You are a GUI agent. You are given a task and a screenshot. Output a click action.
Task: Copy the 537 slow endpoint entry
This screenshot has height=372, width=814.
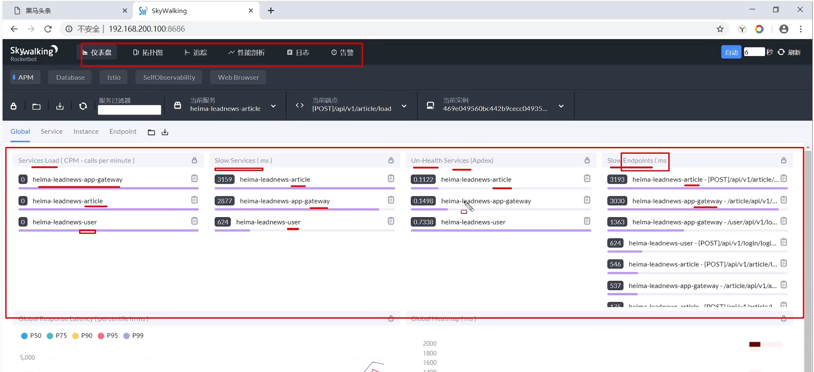(x=784, y=285)
